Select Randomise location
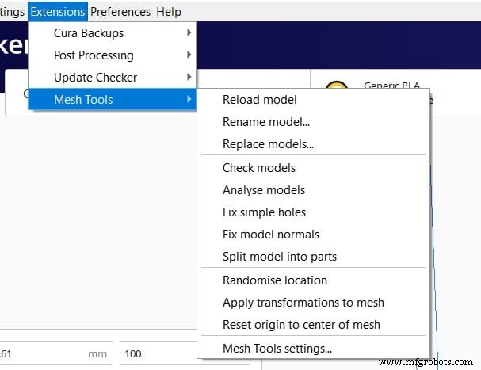This screenshot has width=481, height=370. coord(275,280)
